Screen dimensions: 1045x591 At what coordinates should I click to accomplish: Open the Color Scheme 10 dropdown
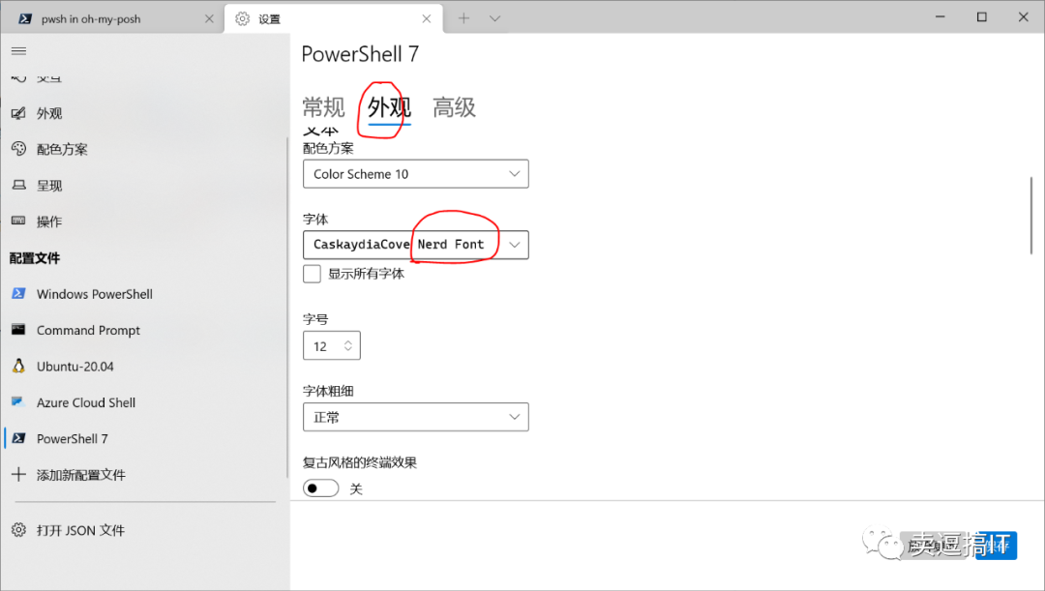[416, 174]
